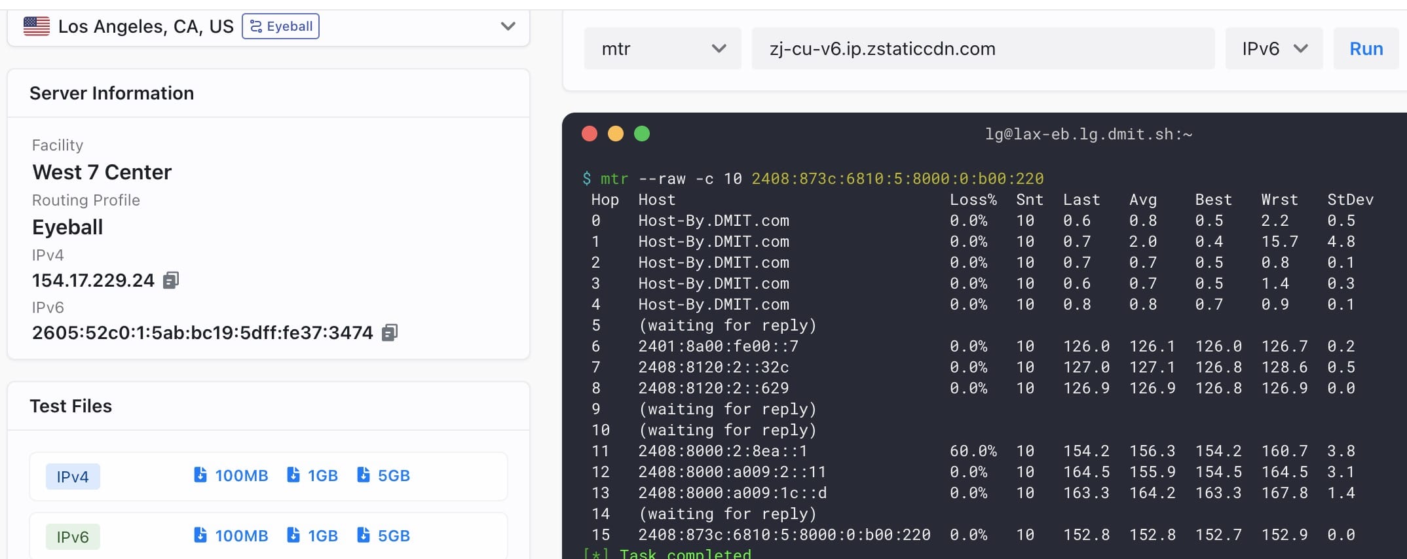The height and width of the screenshot is (559, 1407).
Task: Click the green terminal window dot
Action: tap(642, 134)
